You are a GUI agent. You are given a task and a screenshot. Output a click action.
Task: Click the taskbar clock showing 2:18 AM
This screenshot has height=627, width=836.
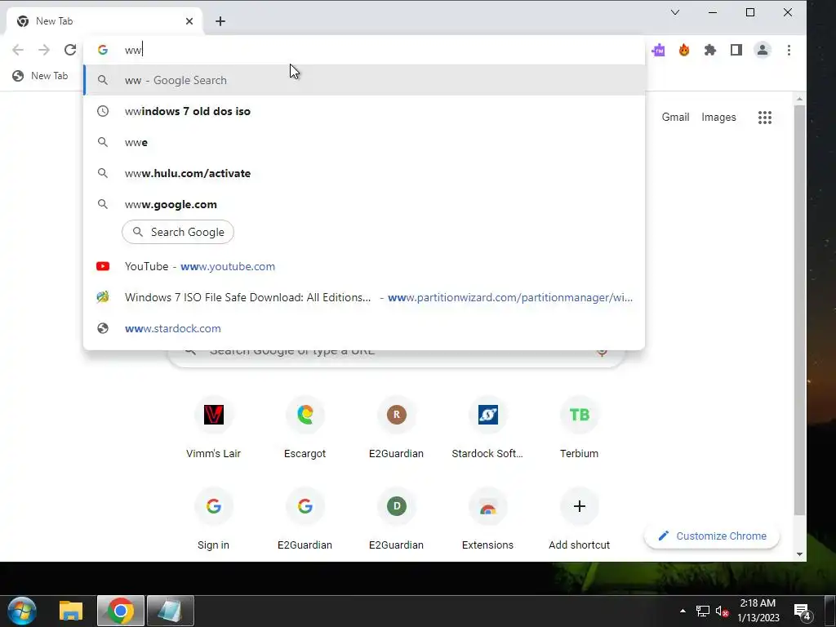(758, 611)
